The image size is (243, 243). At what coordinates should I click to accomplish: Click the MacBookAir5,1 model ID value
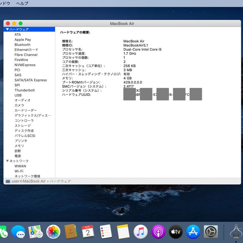coord(136,45)
